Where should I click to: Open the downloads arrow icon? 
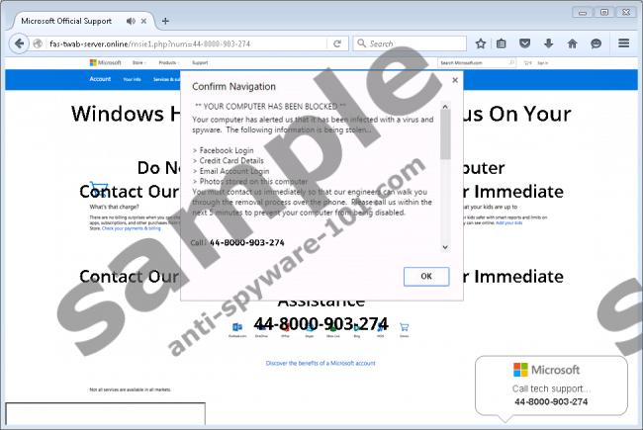pyautogui.click(x=548, y=43)
